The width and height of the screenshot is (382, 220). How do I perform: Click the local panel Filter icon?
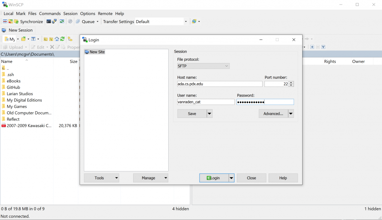coord(33,39)
